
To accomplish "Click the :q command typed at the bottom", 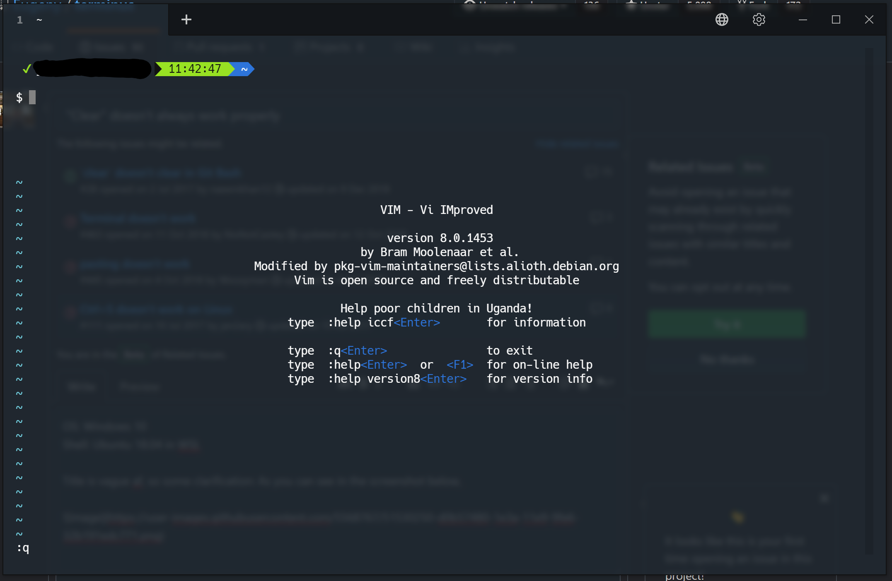I will [x=22, y=549].
